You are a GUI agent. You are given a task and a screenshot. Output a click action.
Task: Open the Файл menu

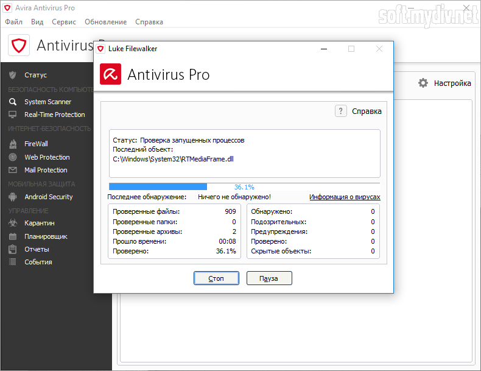point(14,22)
